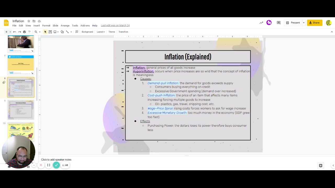Open recorder more options ellipsis
335x188 pixels.
pyautogui.click(x=34, y=165)
